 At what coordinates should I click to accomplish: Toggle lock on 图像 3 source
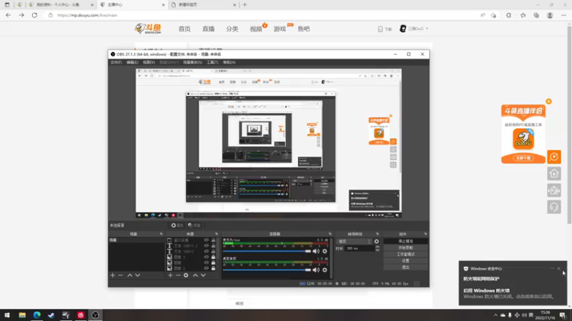click(213, 257)
